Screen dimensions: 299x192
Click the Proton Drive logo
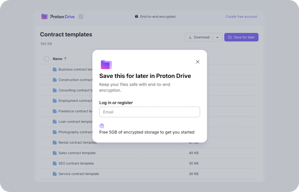click(58, 17)
